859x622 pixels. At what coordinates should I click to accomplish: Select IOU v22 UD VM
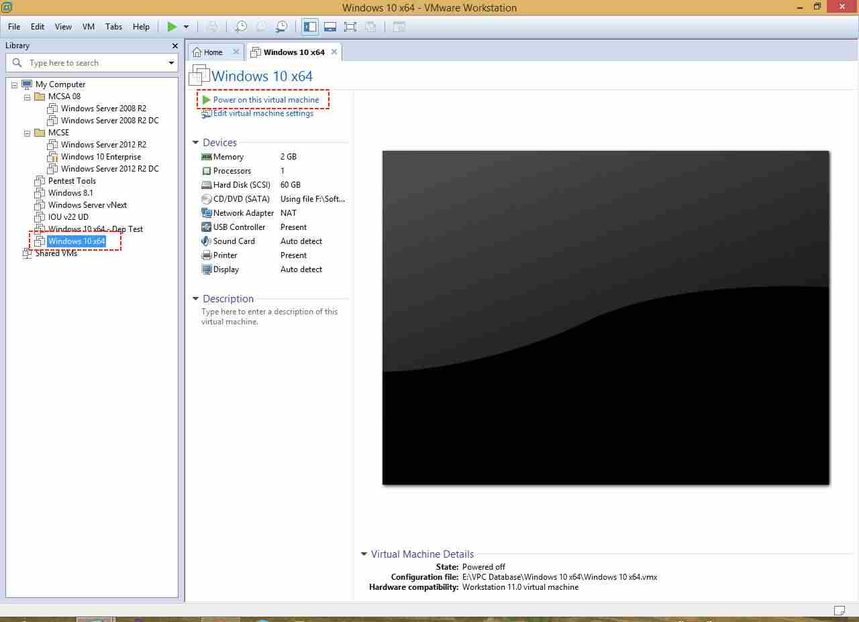[x=68, y=217]
